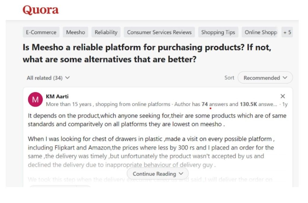Click the Sort label text

(x=229, y=78)
